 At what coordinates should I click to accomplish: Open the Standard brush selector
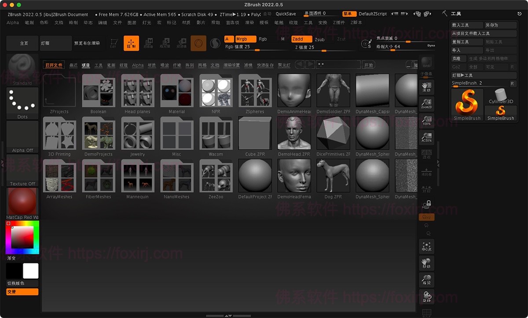click(x=22, y=69)
